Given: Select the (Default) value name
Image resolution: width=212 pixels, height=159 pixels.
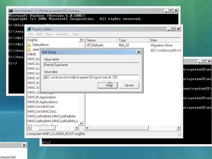Looking at the screenshot, I should (97, 45).
